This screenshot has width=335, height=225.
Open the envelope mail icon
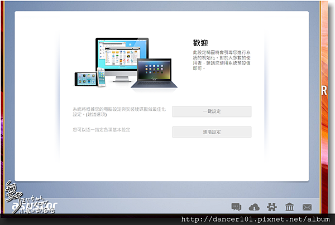tap(307, 207)
